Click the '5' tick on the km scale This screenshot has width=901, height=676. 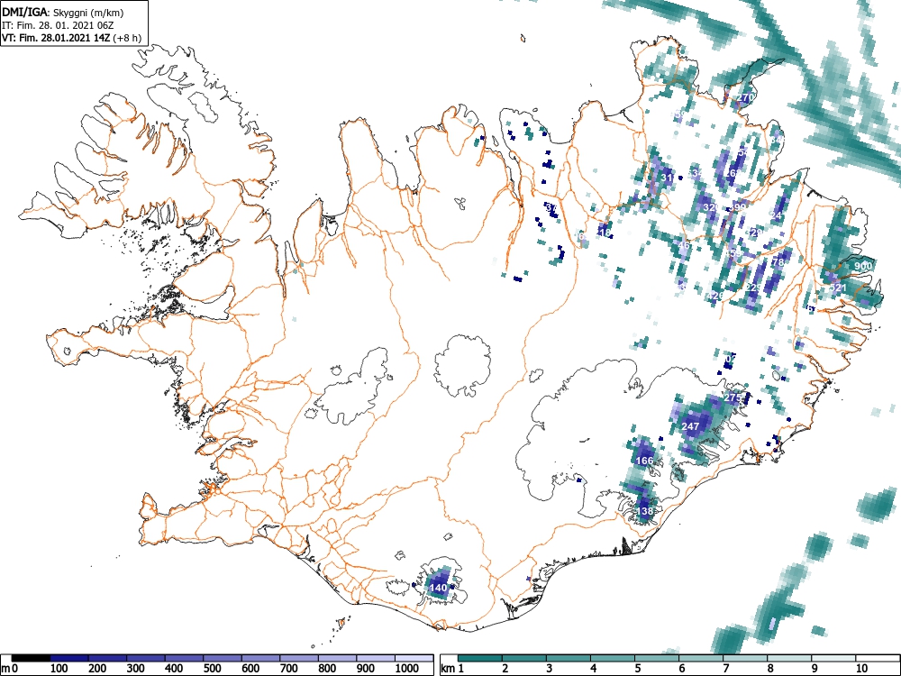pos(638,669)
